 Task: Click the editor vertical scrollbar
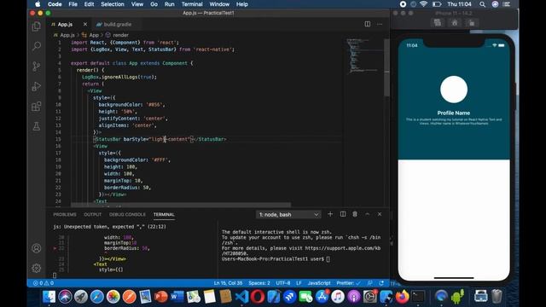tap(386, 68)
